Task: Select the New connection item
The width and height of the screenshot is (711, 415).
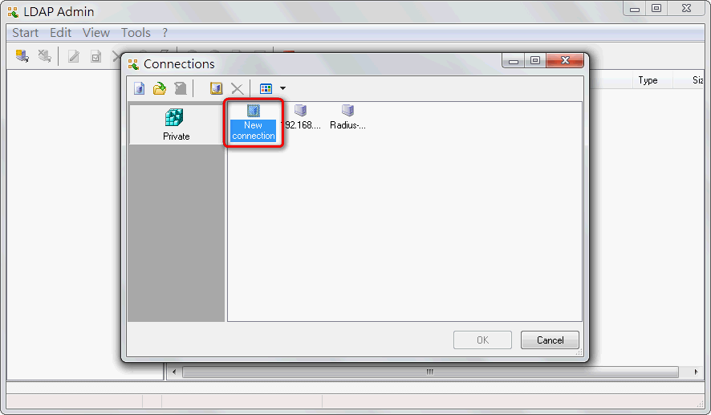Action: (254, 123)
